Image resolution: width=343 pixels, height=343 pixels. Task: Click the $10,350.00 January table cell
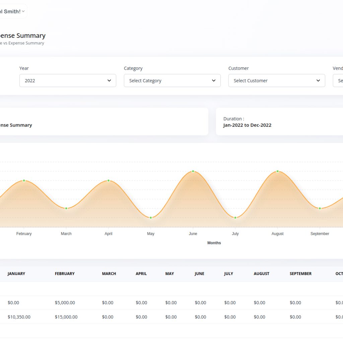point(19,317)
